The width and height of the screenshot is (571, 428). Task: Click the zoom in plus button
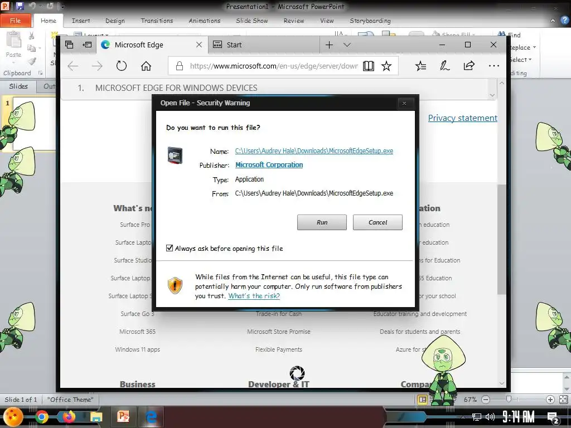(x=550, y=400)
